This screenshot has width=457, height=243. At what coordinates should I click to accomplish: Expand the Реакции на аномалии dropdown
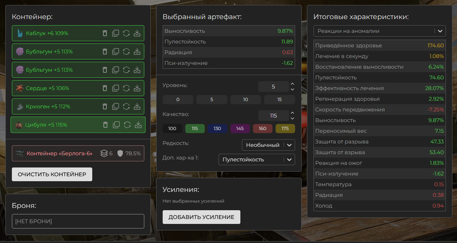[x=380, y=31]
